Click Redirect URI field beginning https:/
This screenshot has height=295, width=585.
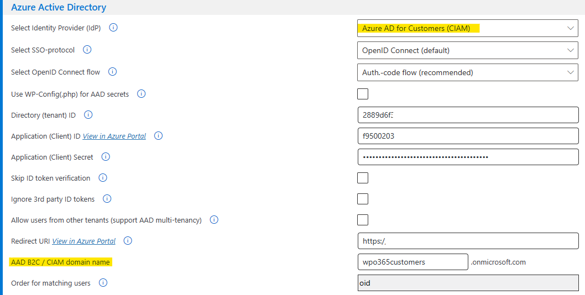(468, 241)
